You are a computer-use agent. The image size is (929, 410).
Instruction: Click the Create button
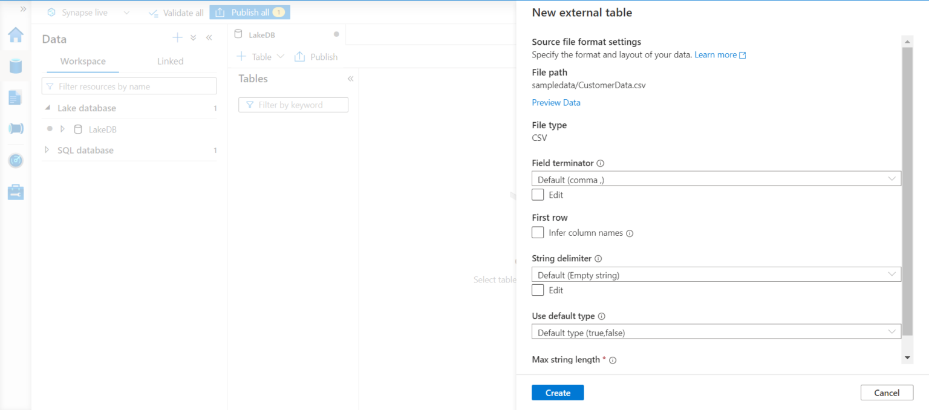(x=558, y=392)
